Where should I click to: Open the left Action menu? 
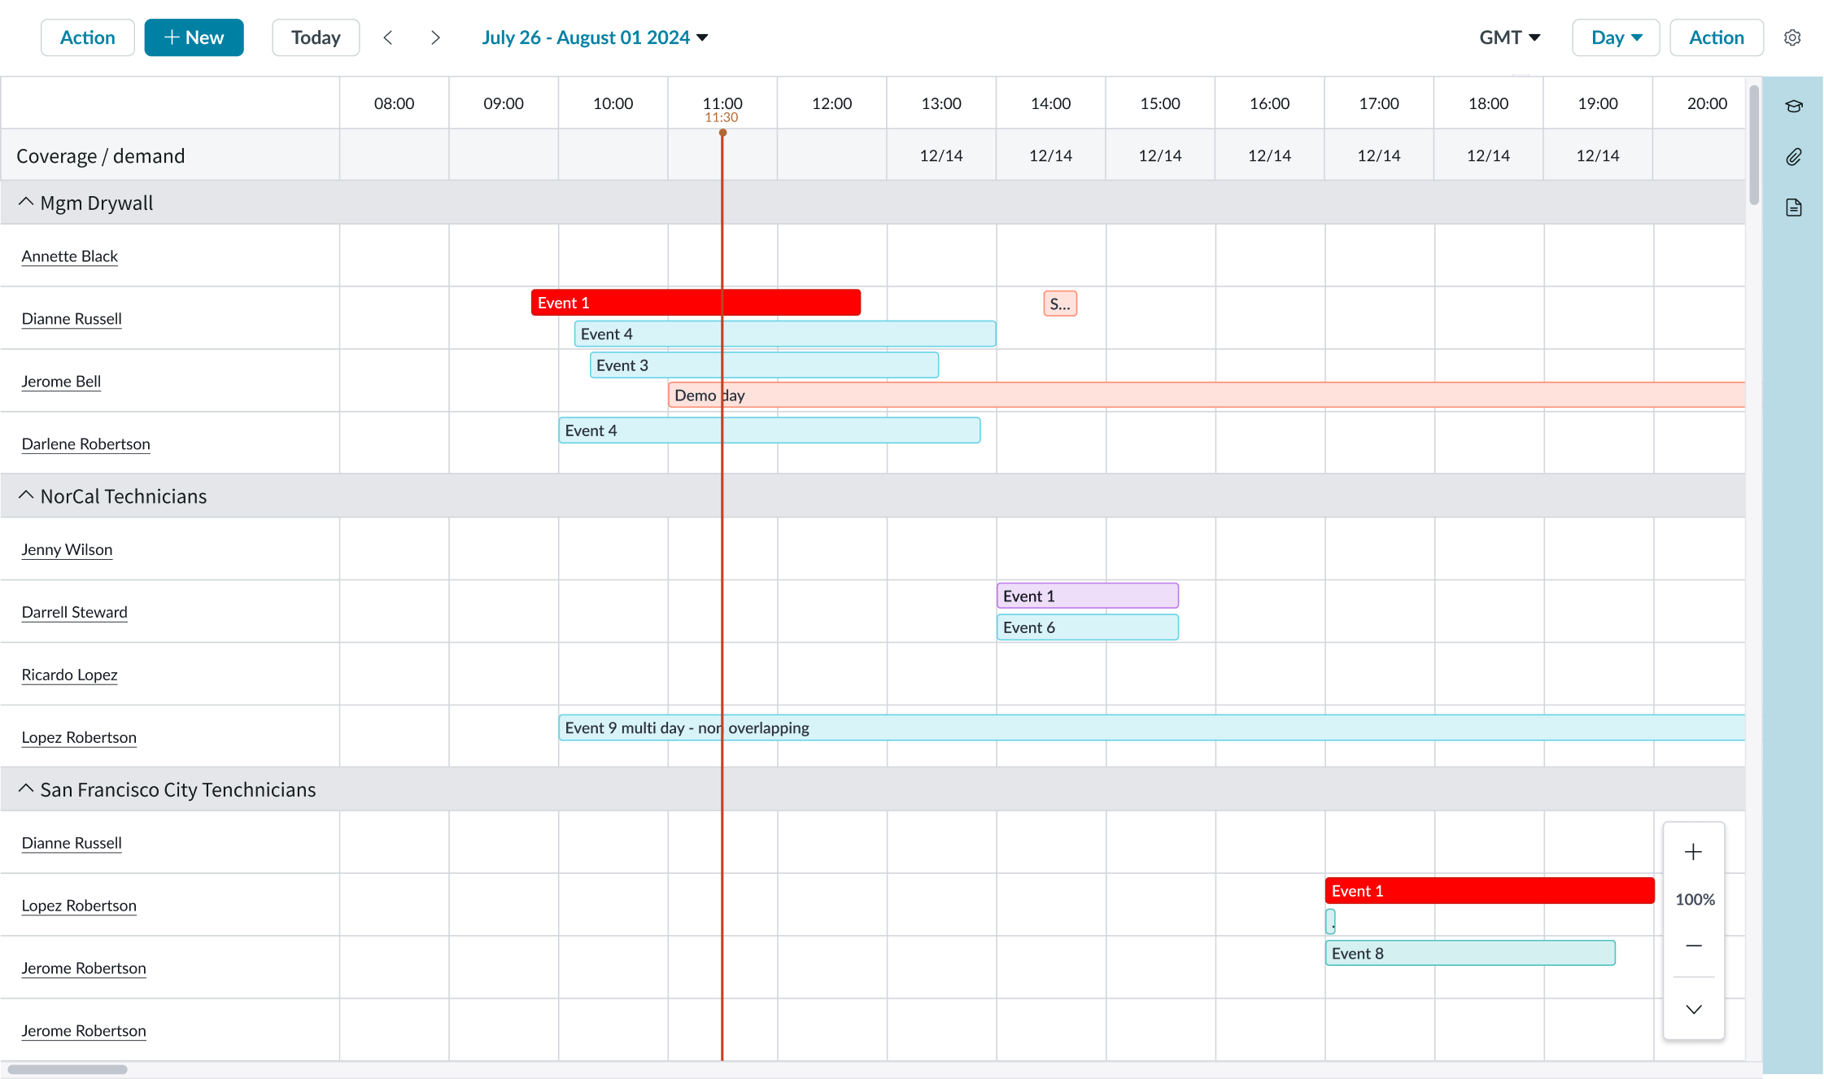coord(87,37)
